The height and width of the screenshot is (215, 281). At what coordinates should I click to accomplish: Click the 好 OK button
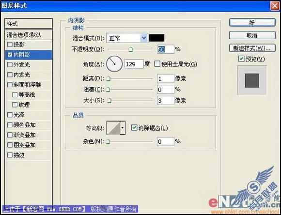point(252,23)
